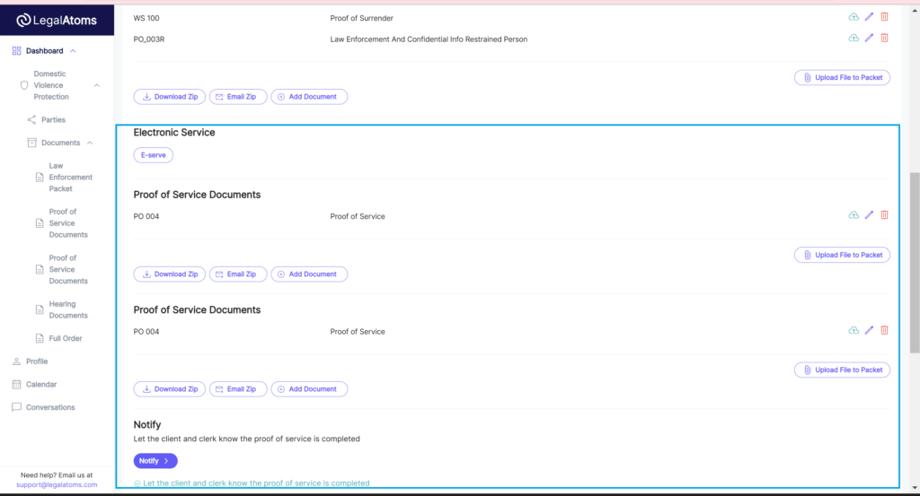
Task: Open Full Order in sidebar
Action: pyautogui.click(x=65, y=338)
